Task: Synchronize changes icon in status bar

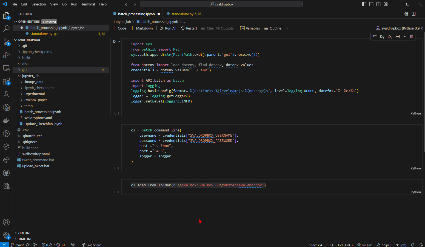Action: [28, 245]
